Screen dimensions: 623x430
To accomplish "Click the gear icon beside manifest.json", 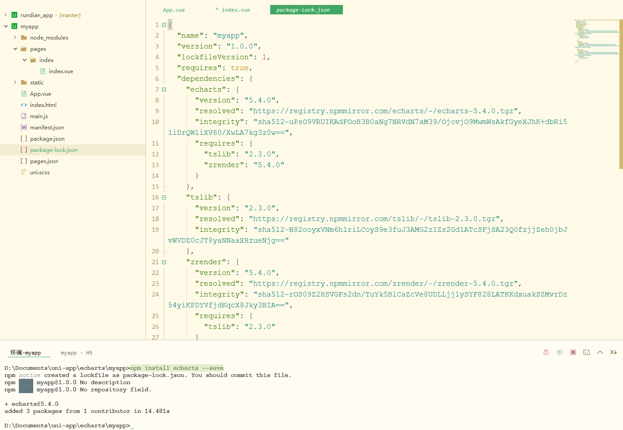I will [24, 127].
